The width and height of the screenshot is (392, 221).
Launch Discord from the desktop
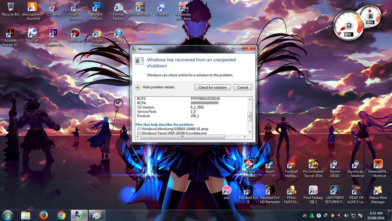pyautogui.click(x=162, y=9)
